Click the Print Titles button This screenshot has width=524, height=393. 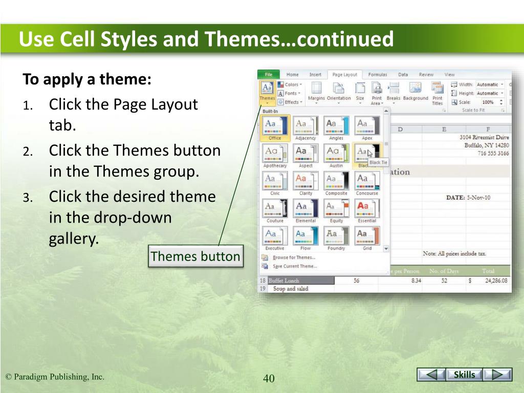437,93
